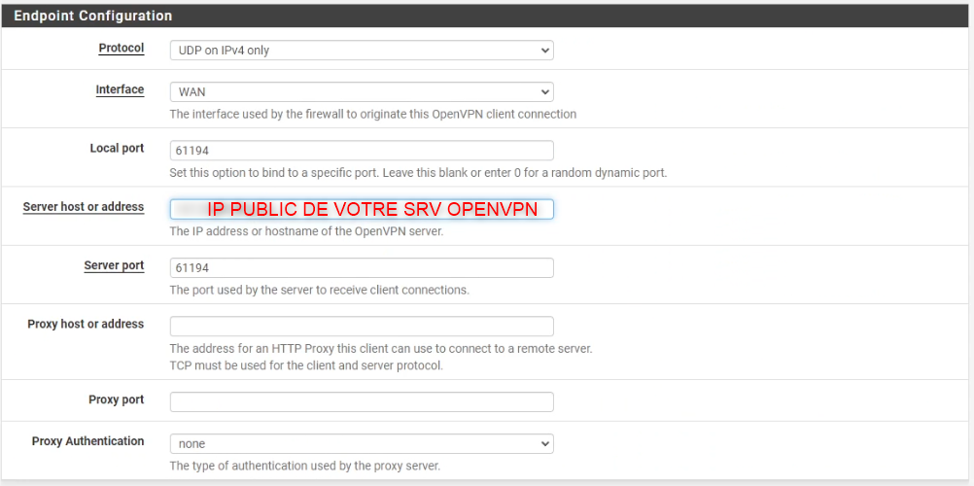Image resolution: width=974 pixels, height=486 pixels.
Task: Click the Server port input field
Action: 361,267
